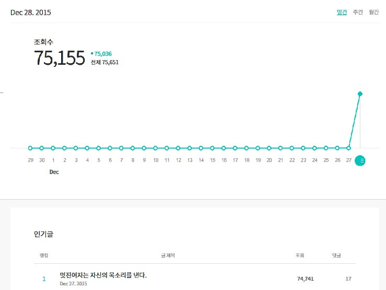Click the data point above day 1

pyautogui.click(x=53, y=148)
